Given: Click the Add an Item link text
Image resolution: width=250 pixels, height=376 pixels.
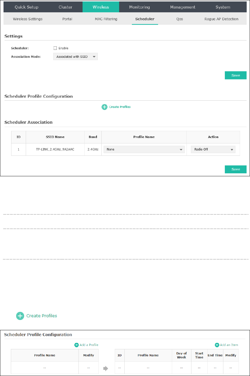Looking at the screenshot, I should (229, 345).
